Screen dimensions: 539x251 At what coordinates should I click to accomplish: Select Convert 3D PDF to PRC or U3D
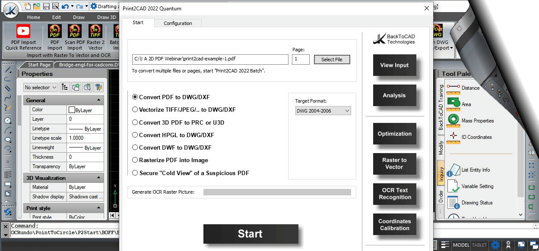[x=178, y=122]
